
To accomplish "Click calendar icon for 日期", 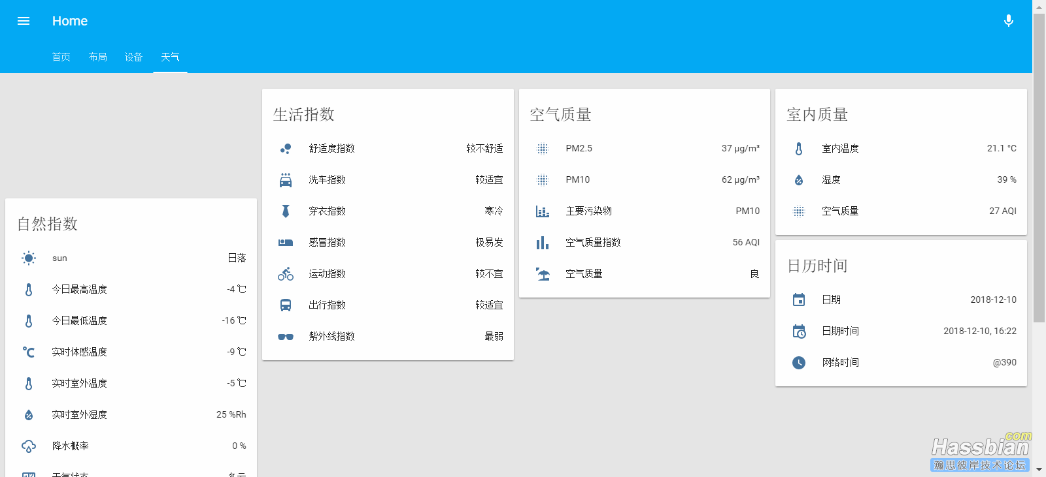I will point(799,300).
